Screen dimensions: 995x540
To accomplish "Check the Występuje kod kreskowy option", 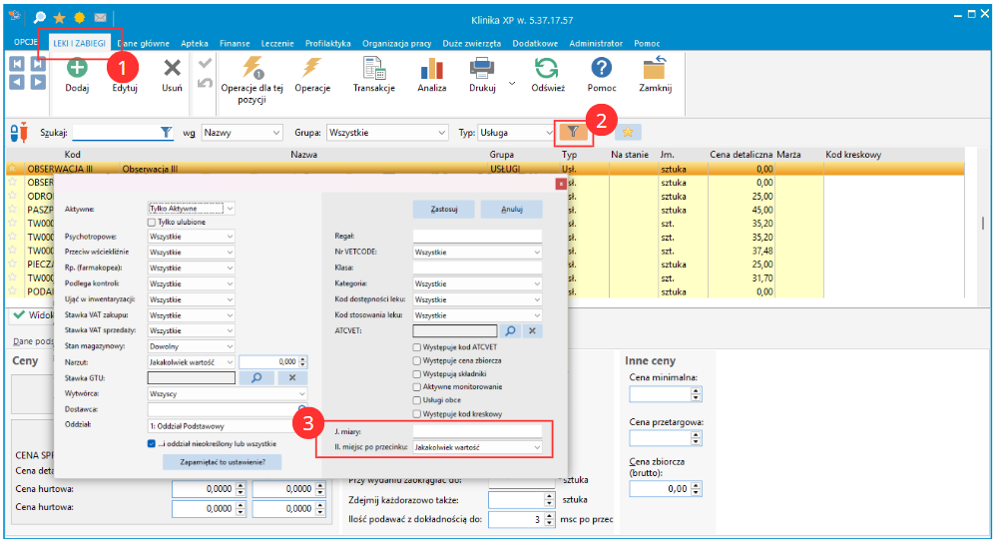I will coord(416,413).
